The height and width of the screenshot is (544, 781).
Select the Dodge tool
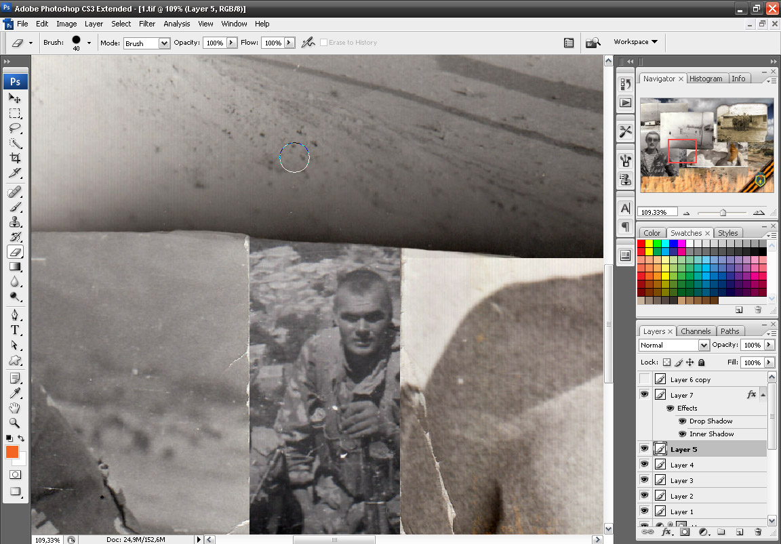click(15, 297)
